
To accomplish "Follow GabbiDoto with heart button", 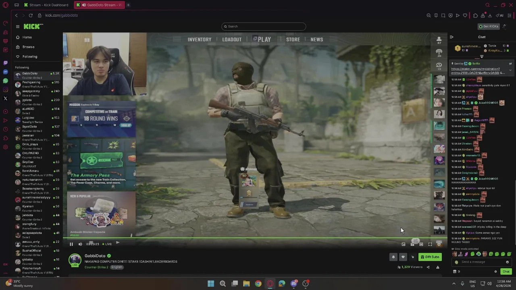I will (403, 257).
